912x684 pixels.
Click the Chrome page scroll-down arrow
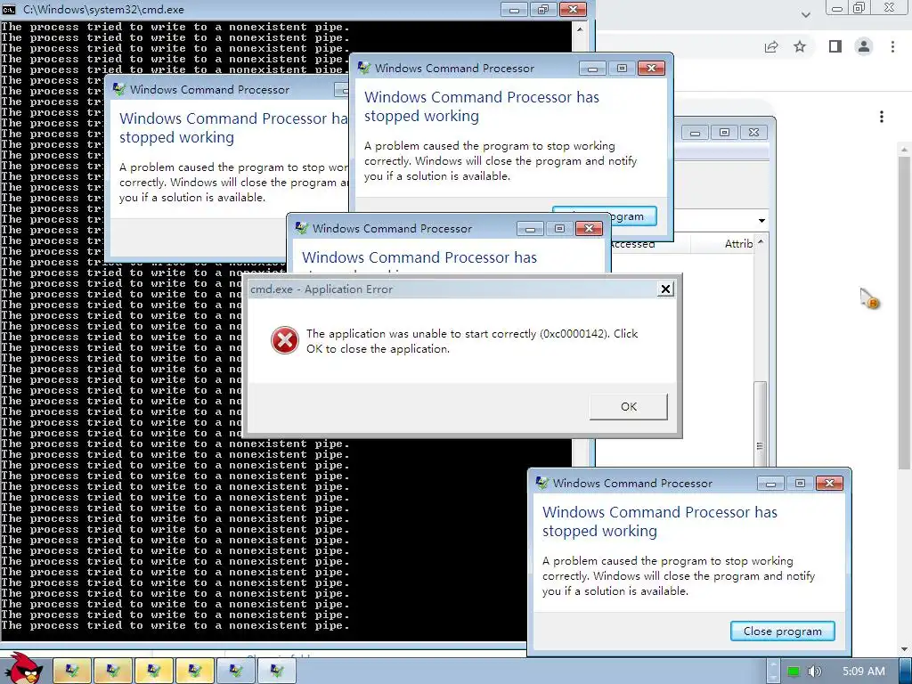[x=904, y=649]
